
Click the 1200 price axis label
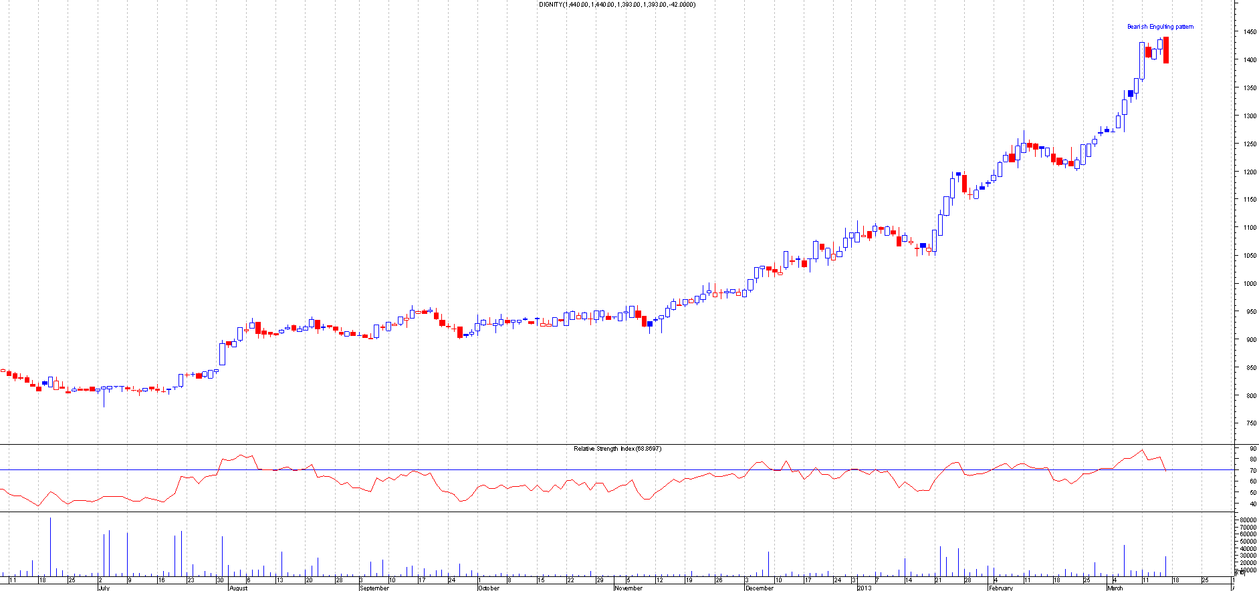tap(1249, 172)
